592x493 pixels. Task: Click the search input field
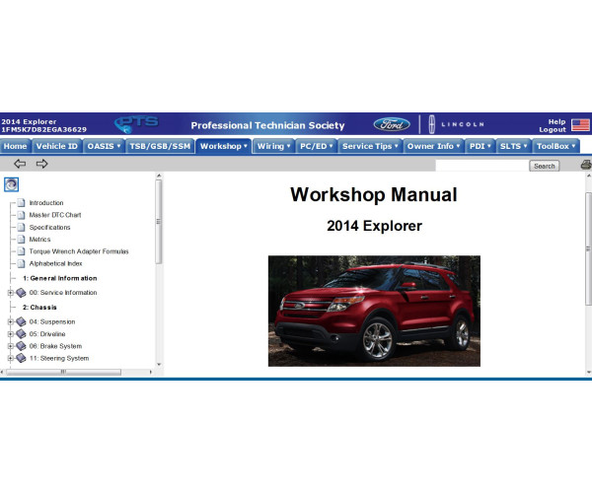(x=481, y=166)
